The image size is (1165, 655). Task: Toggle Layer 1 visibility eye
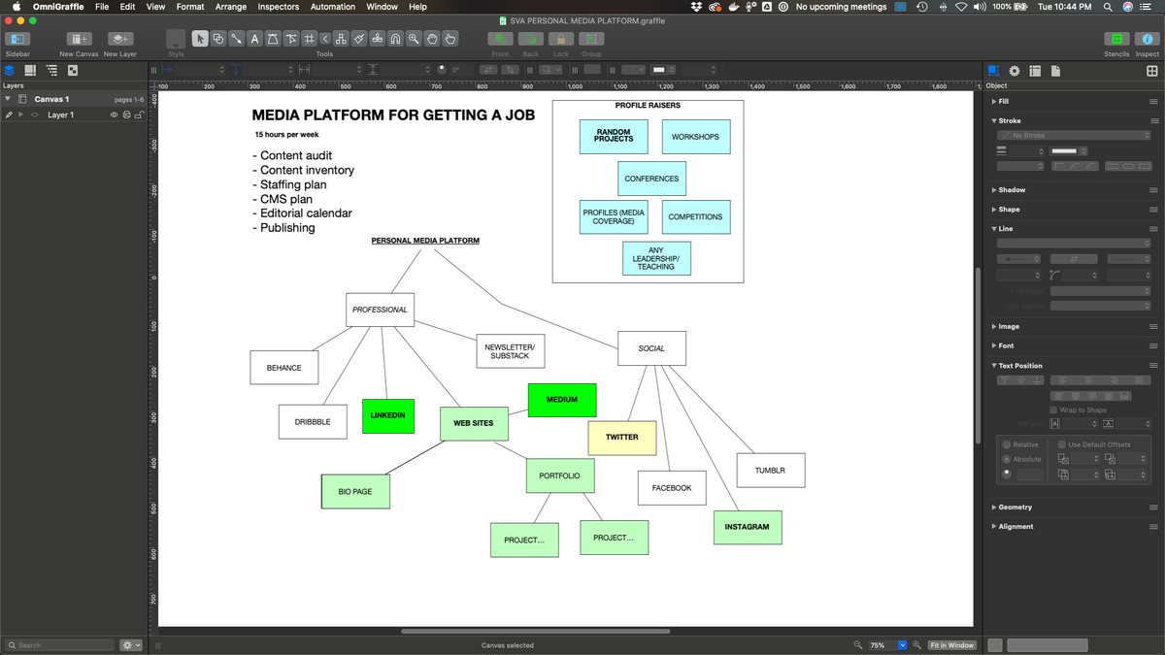tap(115, 115)
